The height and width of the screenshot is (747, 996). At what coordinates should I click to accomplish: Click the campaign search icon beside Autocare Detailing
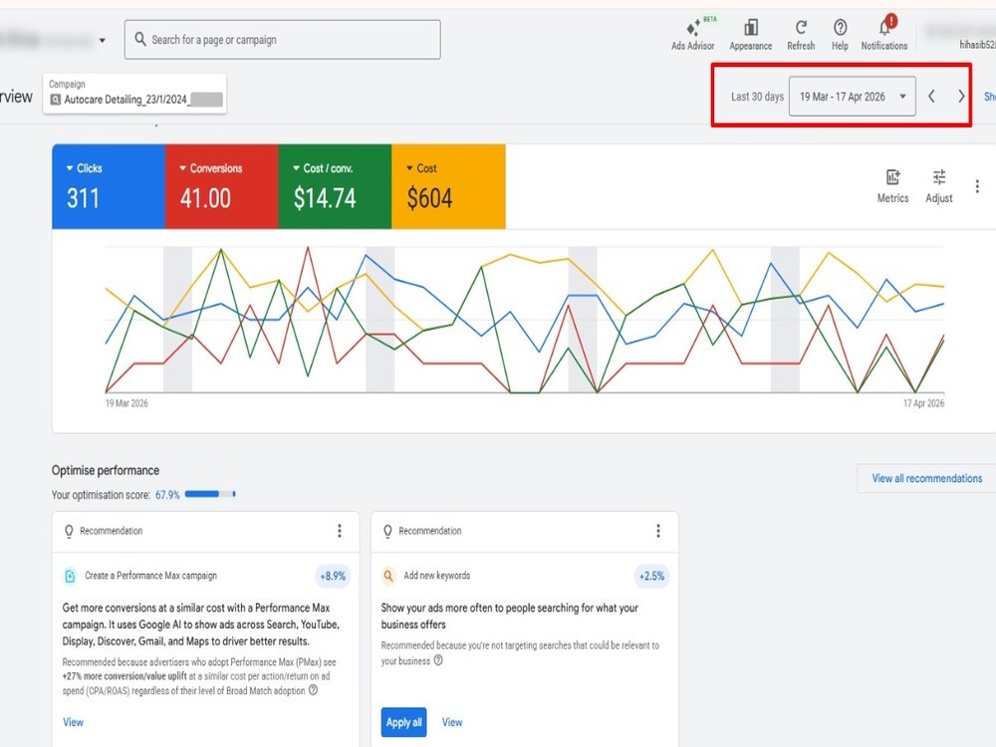tap(55, 100)
